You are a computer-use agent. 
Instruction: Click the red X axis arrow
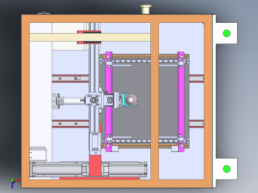point(17,181)
